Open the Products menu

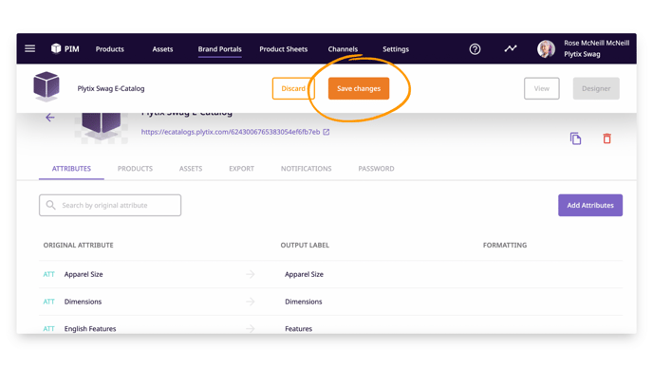109,49
